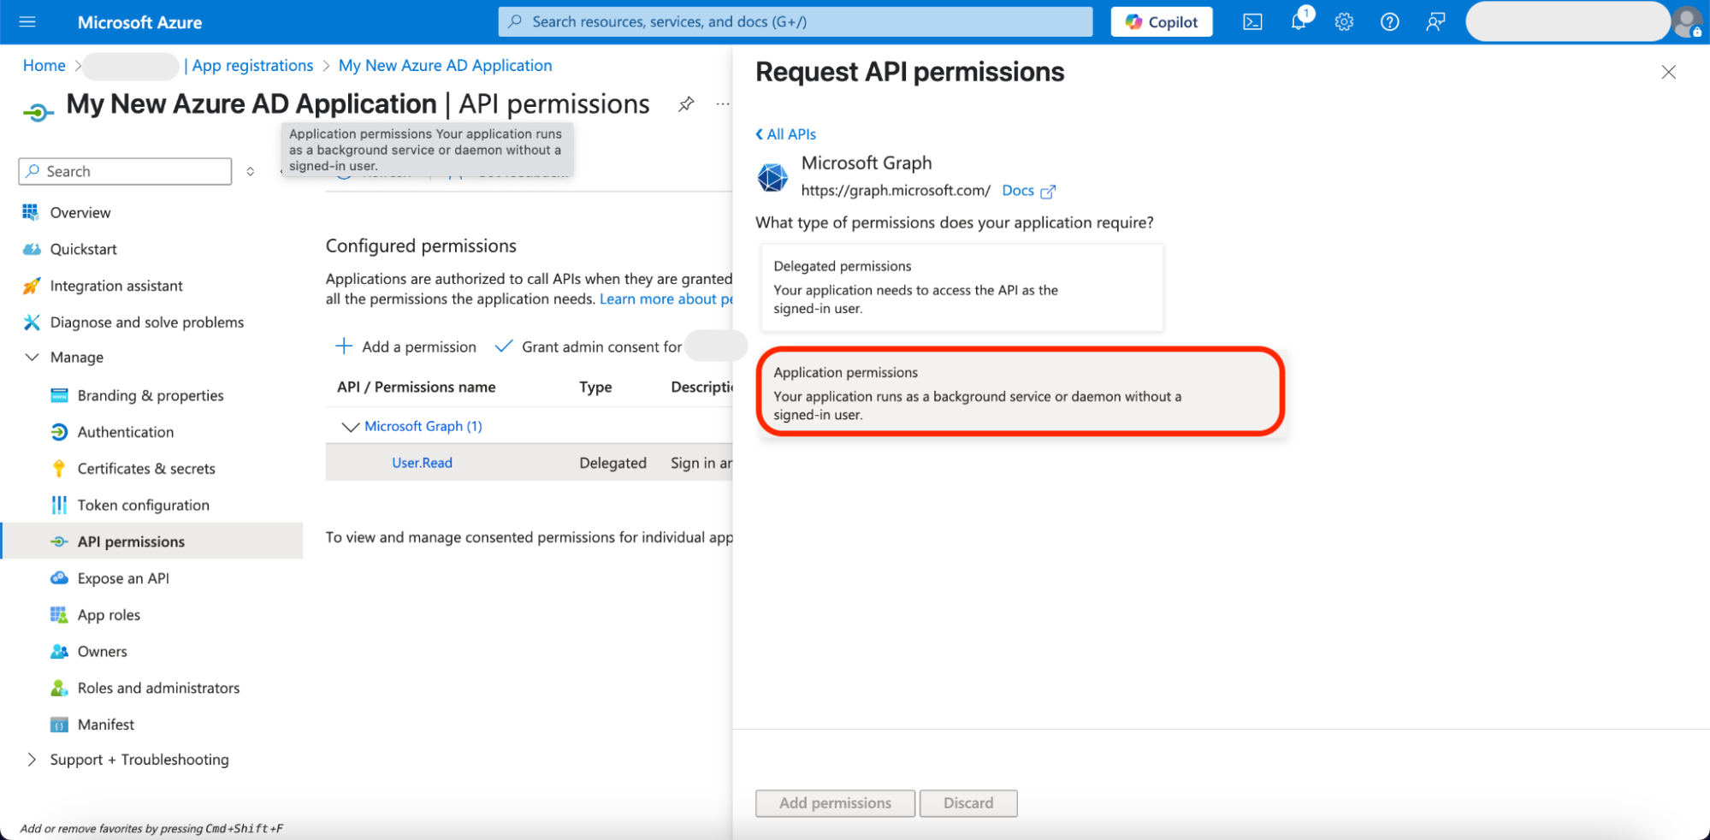Image resolution: width=1710 pixels, height=840 pixels.
Task: Choose Application permissions card
Action: [x=1021, y=393]
